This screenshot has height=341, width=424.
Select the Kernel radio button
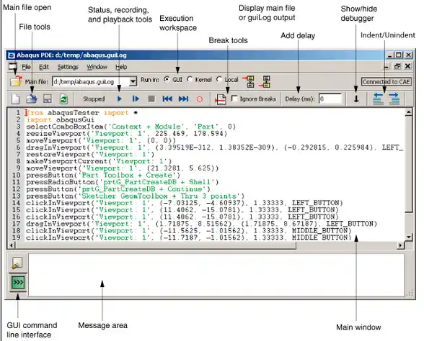click(x=190, y=79)
